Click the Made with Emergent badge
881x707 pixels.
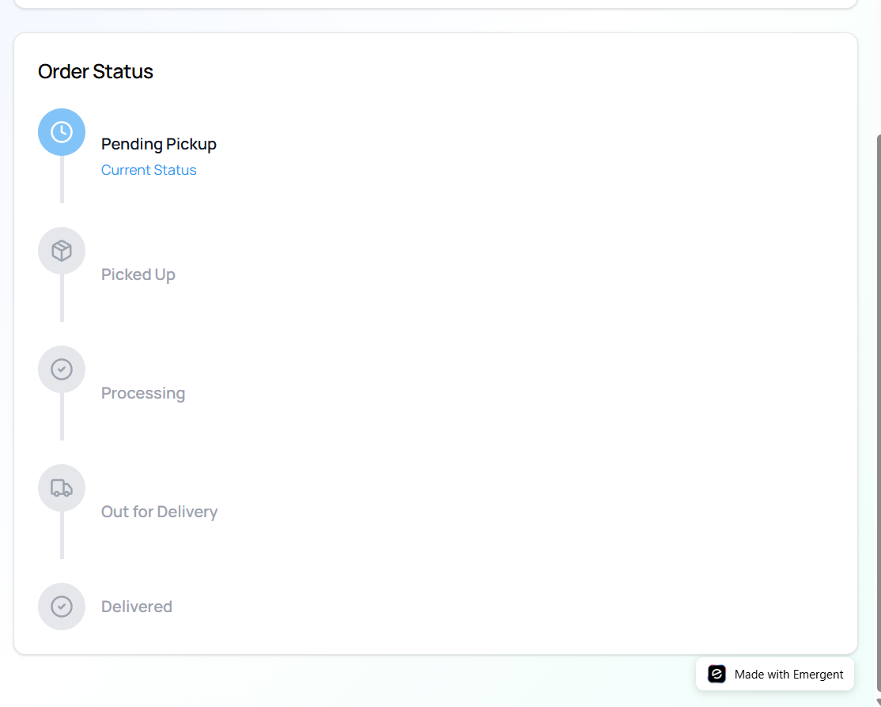[x=774, y=674]
